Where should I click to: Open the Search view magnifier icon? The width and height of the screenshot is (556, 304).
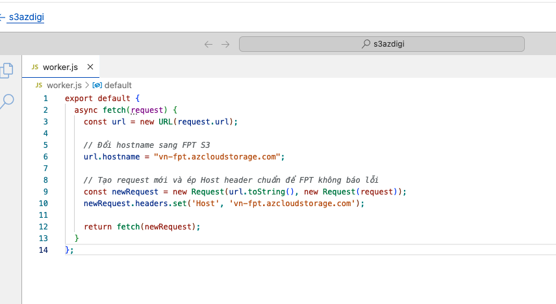[7, 100]
